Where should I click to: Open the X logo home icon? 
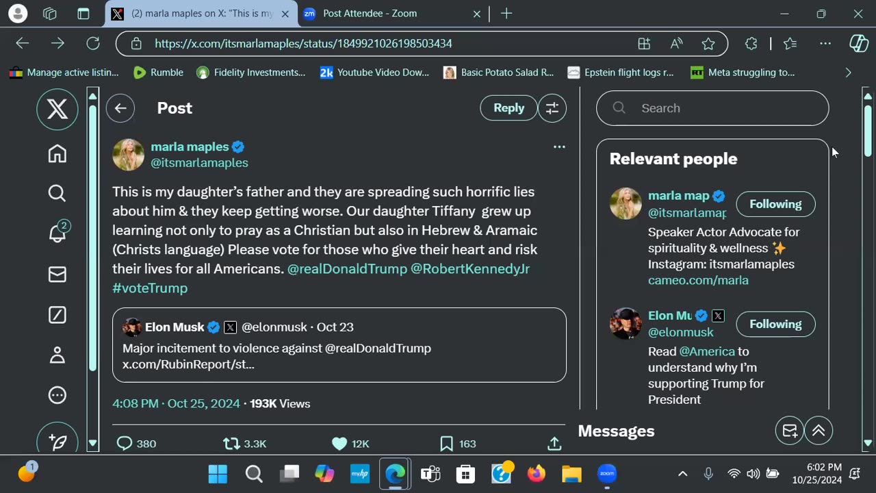pyautogui.click(x=57, y=109)
